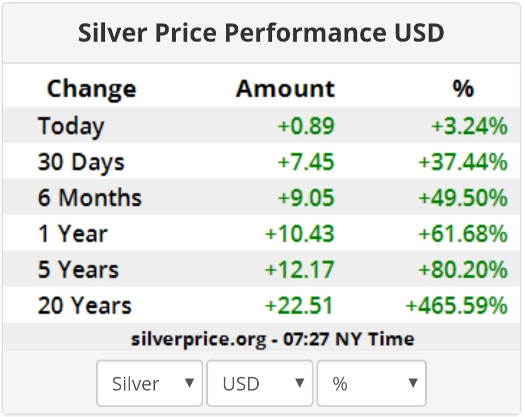Select the 5 Years row label
Image resolution: width=525 pixels, height=417 pixels.
click(x=78, y=269)
